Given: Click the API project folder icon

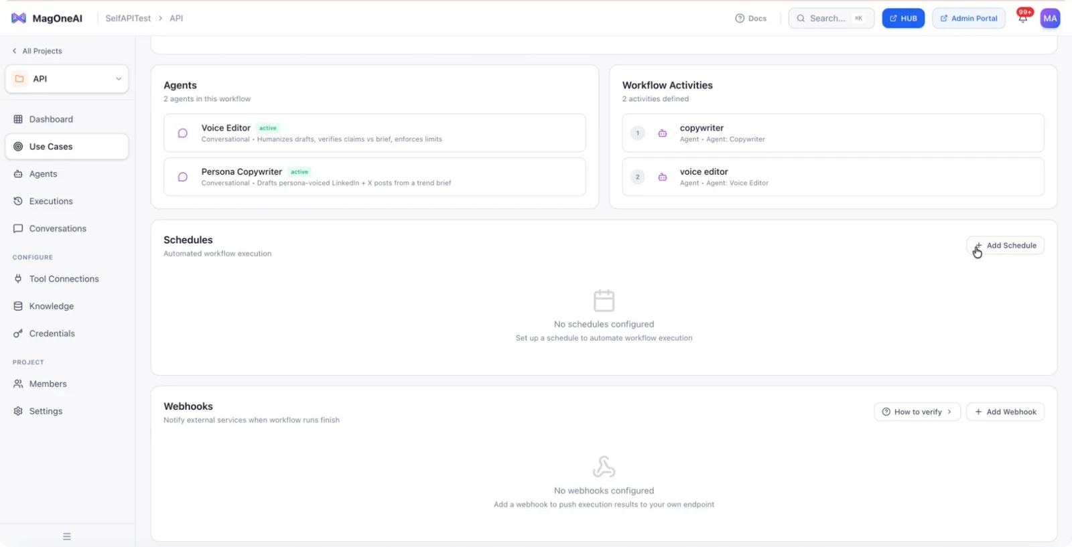Looking at the screenshot, I should (19, 79).
